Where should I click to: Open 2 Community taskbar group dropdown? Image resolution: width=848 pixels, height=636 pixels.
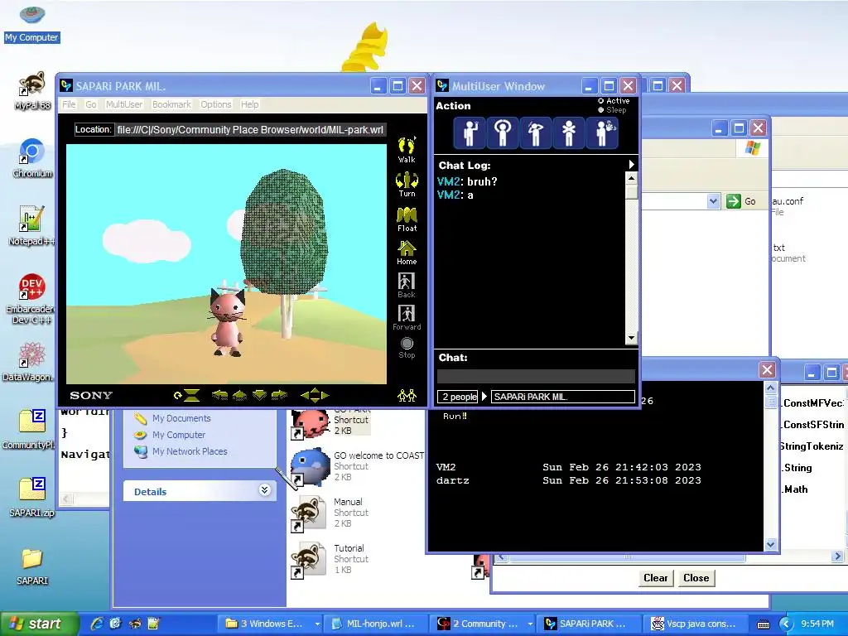click(x=530, y=624)
